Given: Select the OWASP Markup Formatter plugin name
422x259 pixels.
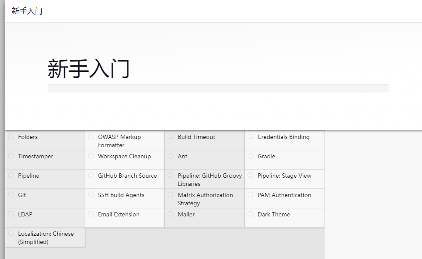Looking at the screenshot, I should [x=119, y=141].
